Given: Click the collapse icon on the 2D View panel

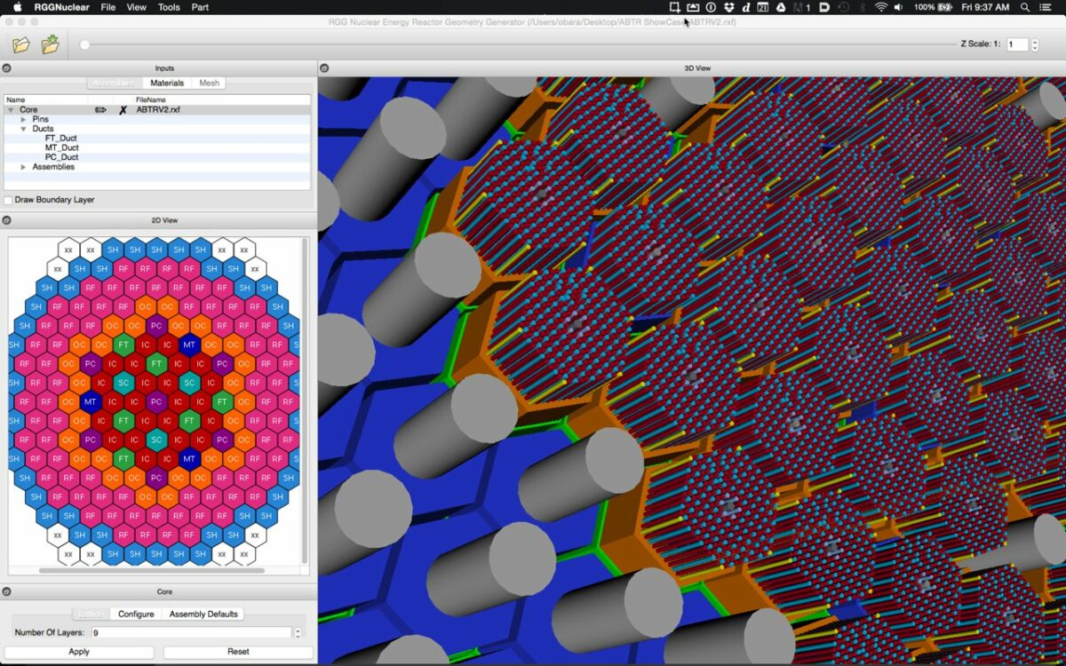Looking at the screenshot, I should pyautogui.click(x=8, y=219).
